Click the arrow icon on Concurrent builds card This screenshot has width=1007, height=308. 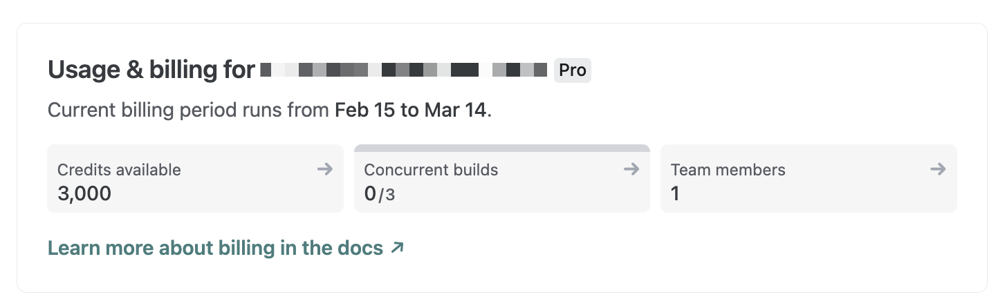(631, 169)
